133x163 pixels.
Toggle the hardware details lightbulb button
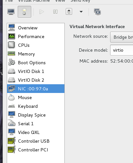pos(24,12)
